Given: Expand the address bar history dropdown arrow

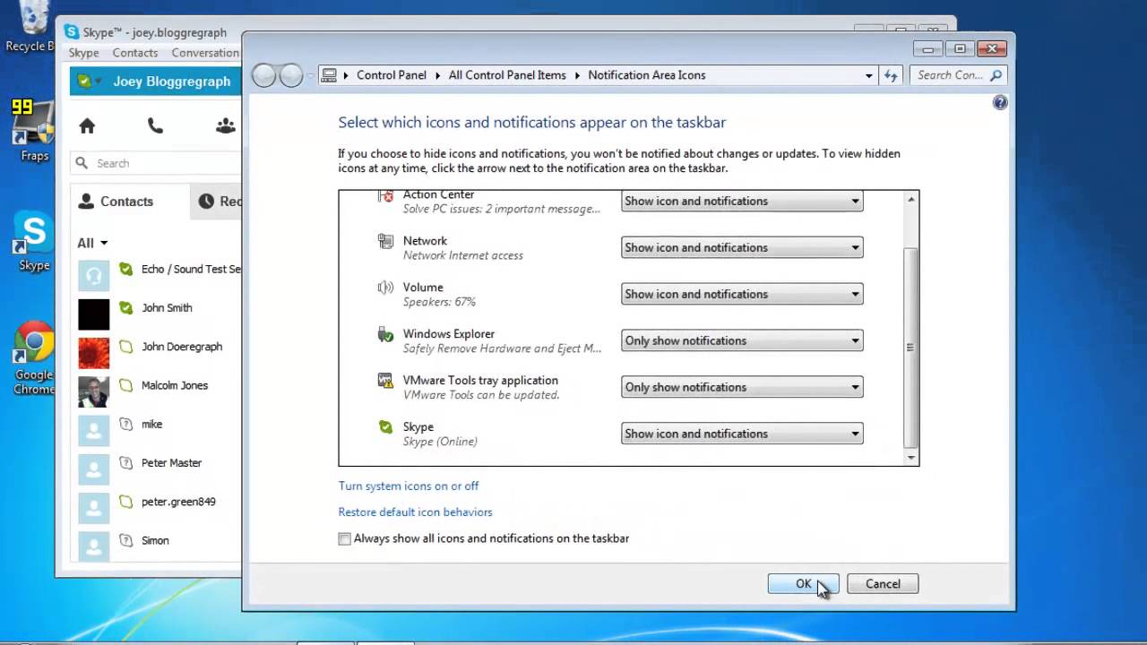Looking at the screenshot, I should pos(868,75).
